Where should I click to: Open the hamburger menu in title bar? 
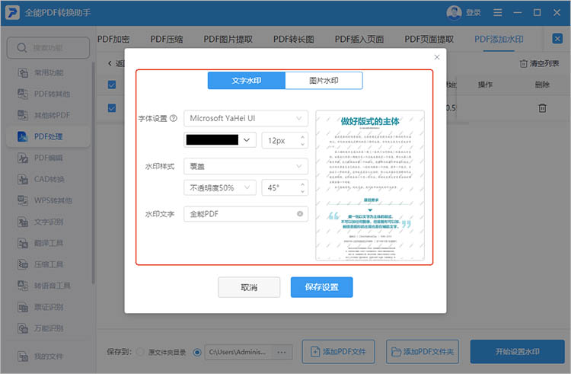click(497, 13)
